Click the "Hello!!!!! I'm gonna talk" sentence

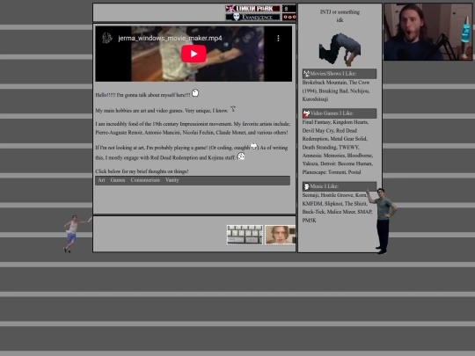(142, 95)
